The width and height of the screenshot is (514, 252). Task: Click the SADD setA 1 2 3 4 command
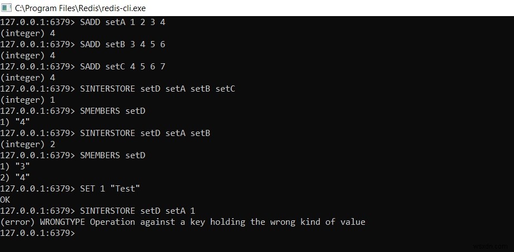tap(122, 22)
